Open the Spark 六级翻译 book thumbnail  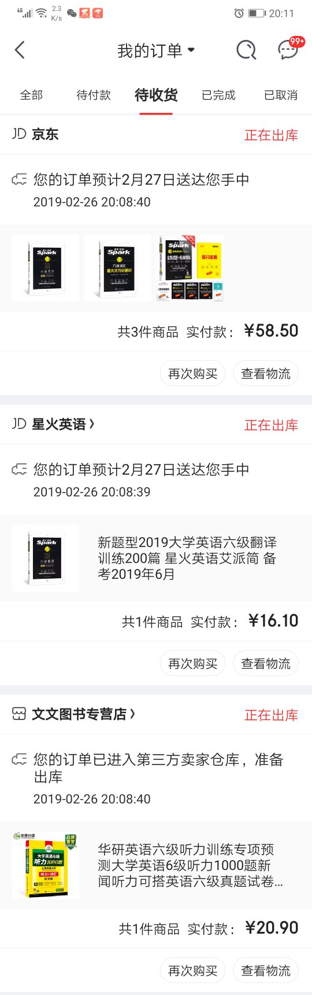click(x=46, y=558)
